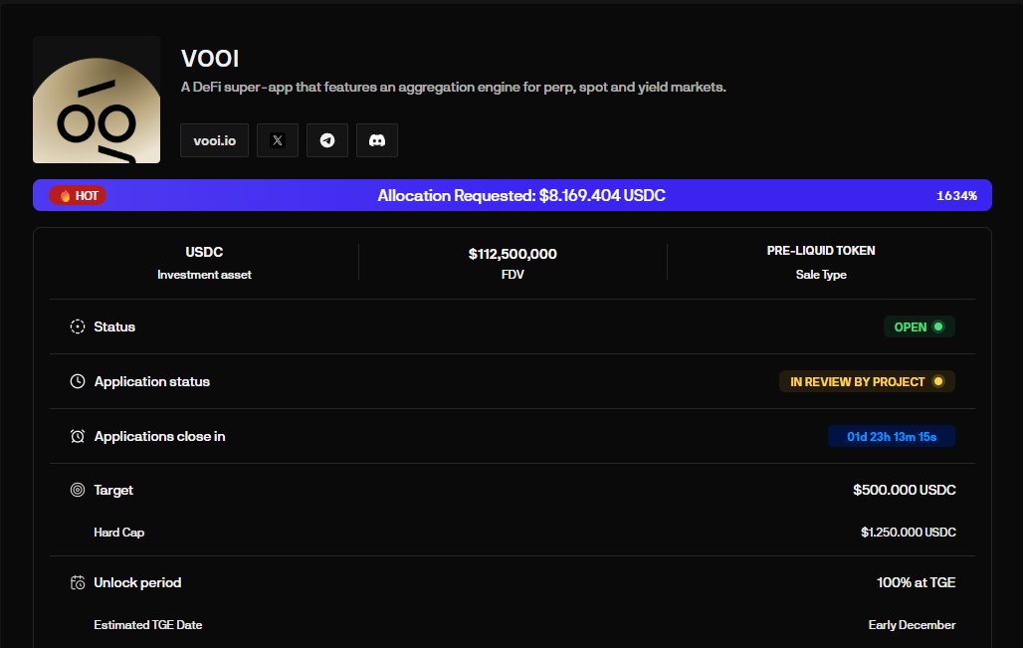Click the Unlock period label
The image size is (1023, 648).
tap(137, 582)
